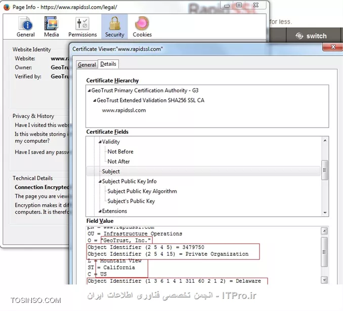This screenshot has height=311, width=343.
Task: Click the Verified by label in Page Info
Action: point(28,76)
